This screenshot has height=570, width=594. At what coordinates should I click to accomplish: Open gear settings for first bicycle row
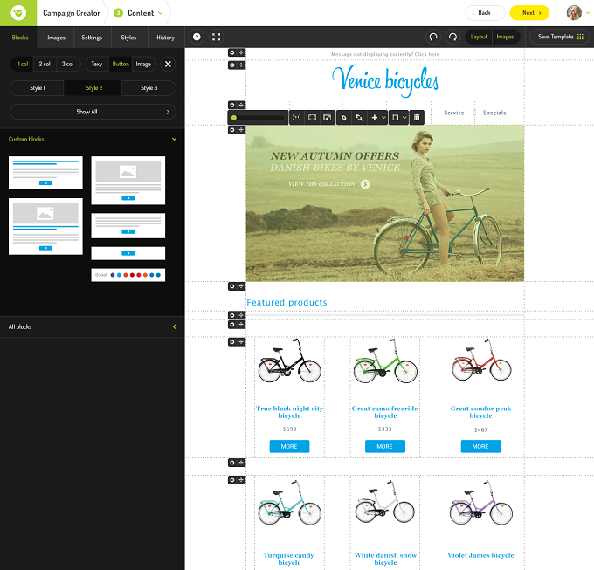click(232, 342)
